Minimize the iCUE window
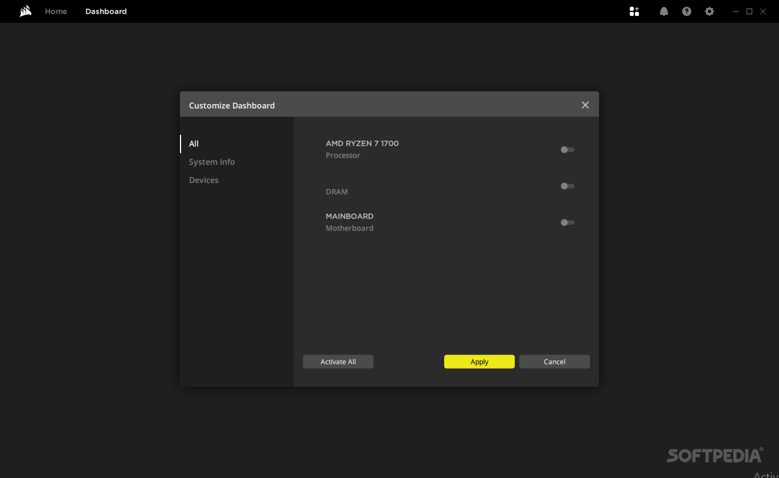 [736, 11]
